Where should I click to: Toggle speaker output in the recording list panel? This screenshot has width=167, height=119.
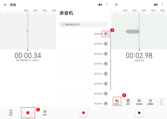tap(100, 5)
